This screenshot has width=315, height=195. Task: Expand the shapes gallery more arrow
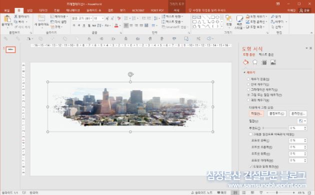(x=222, y=26)
